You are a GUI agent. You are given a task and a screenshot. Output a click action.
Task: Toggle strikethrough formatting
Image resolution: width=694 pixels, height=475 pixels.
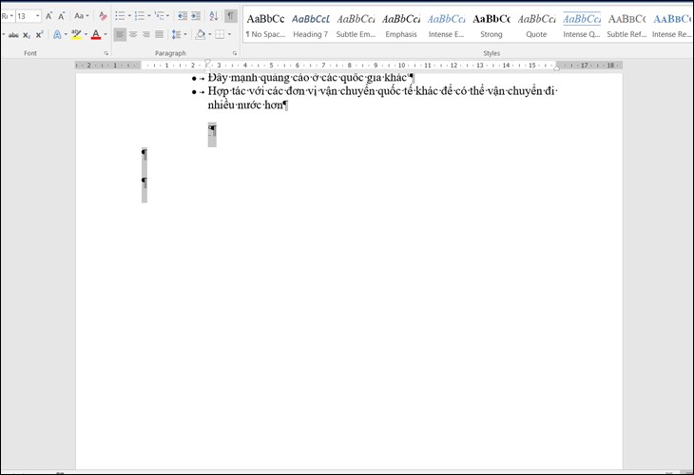coord(13,35)
